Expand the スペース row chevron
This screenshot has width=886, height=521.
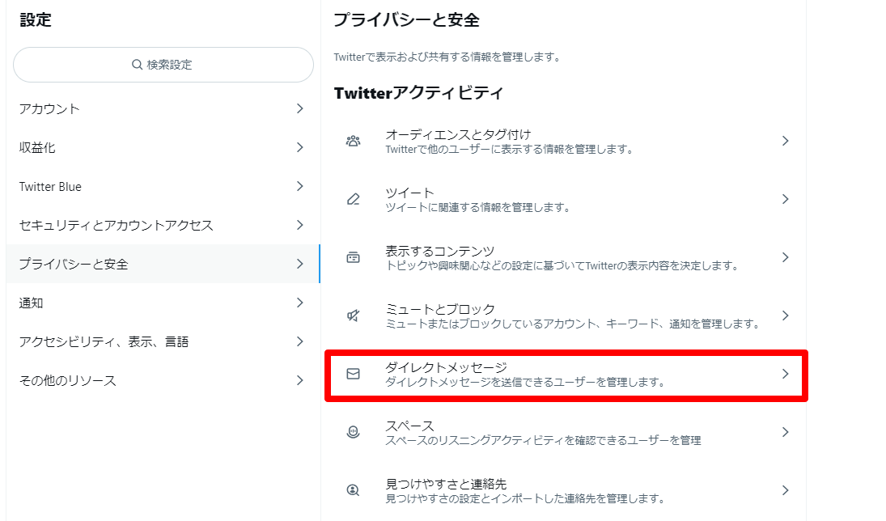[784, 432]
